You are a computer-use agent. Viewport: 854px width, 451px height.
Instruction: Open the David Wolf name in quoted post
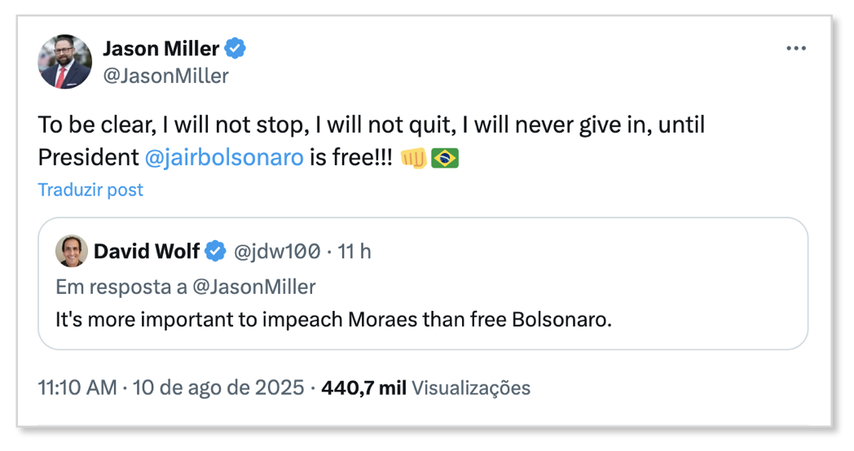click(147, 252)
